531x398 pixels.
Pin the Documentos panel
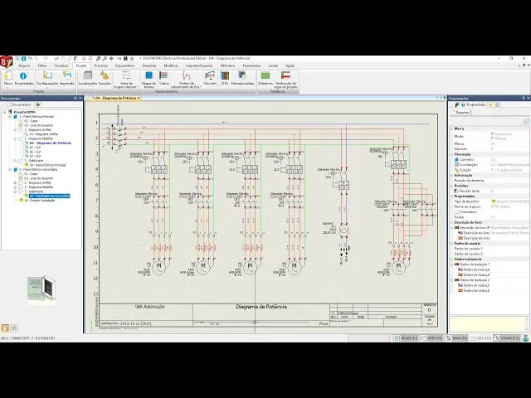76,98
